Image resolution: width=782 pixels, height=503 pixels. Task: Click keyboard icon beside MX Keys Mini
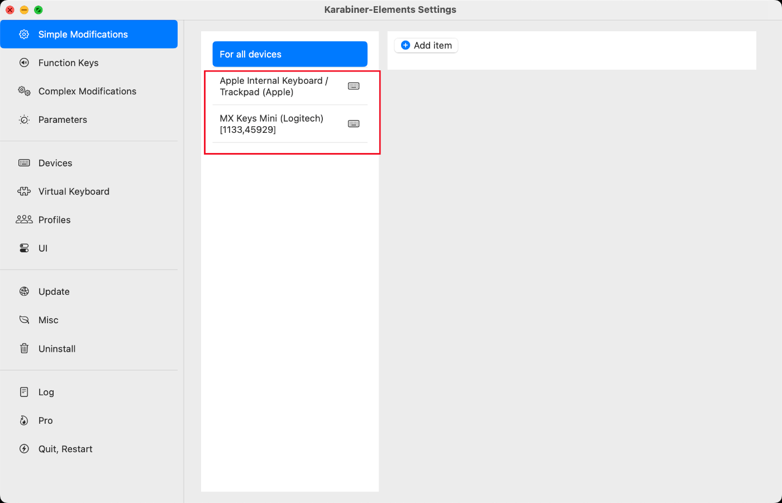[x=354, y=124]
